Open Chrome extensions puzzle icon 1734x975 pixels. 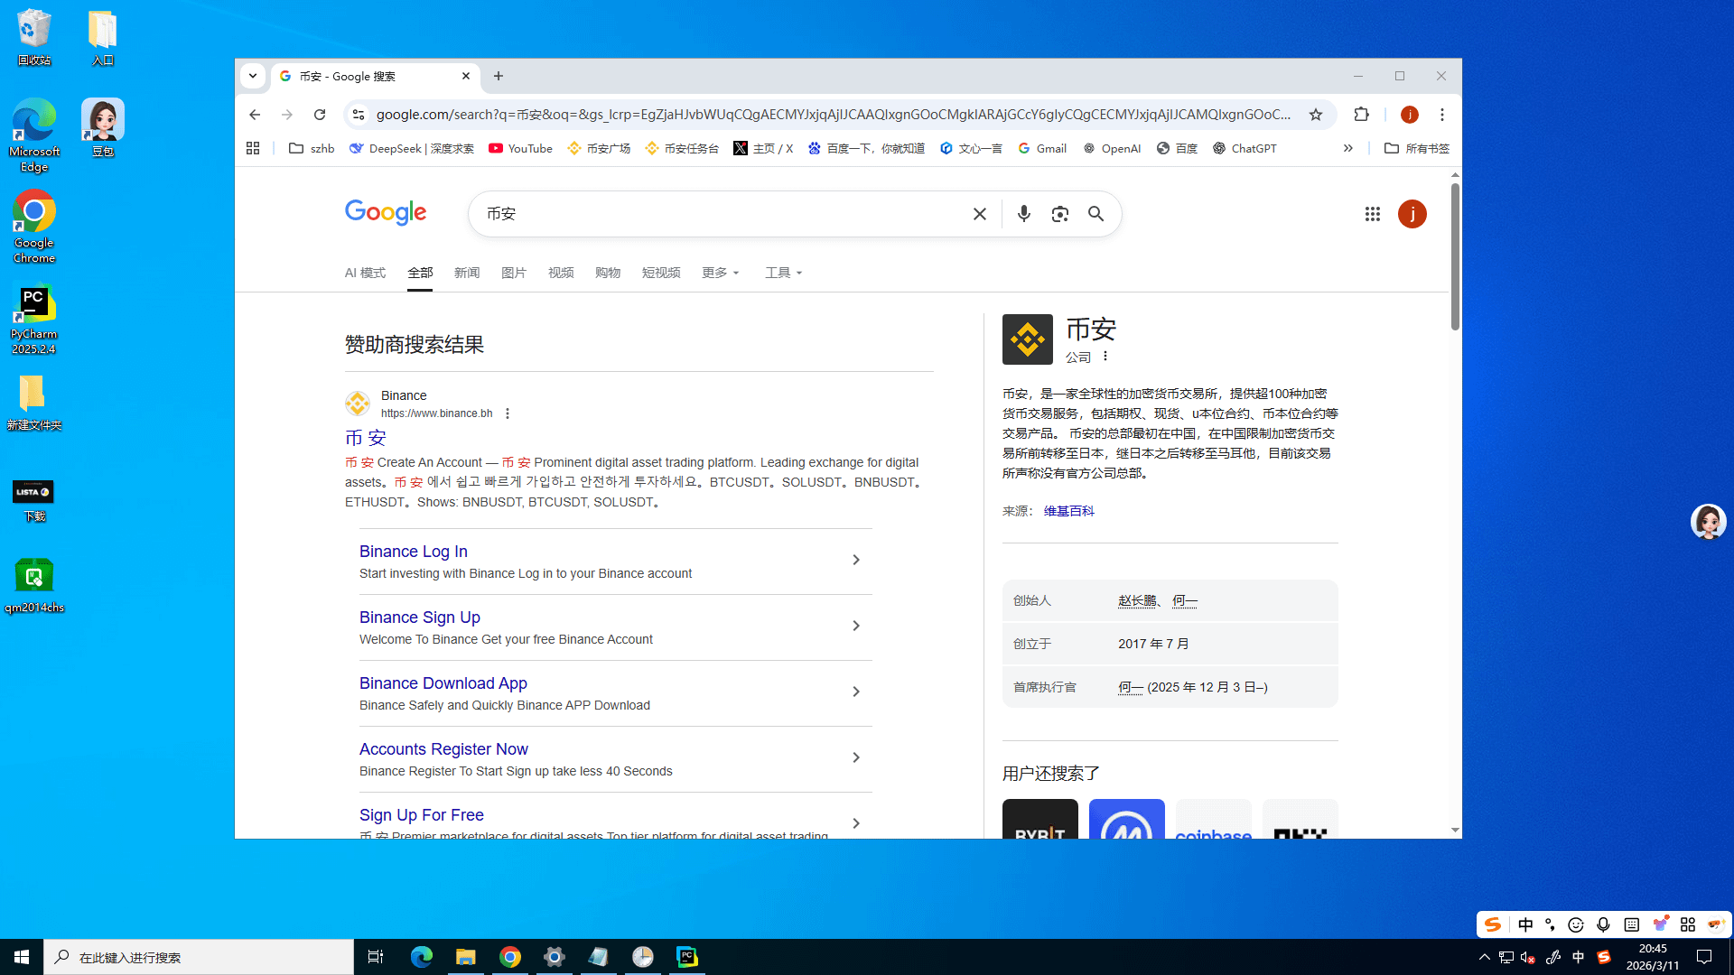tap(1361, 115)
